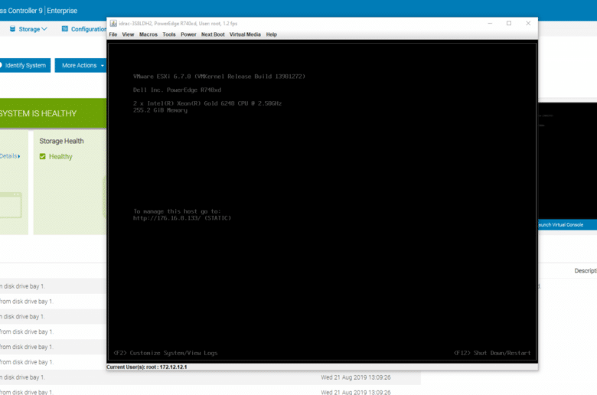Image resolution: width=597 pixels, height=395 pixels.
Task: Click the Storage menu icon in iDRAC page
Action: click(12, 29)
